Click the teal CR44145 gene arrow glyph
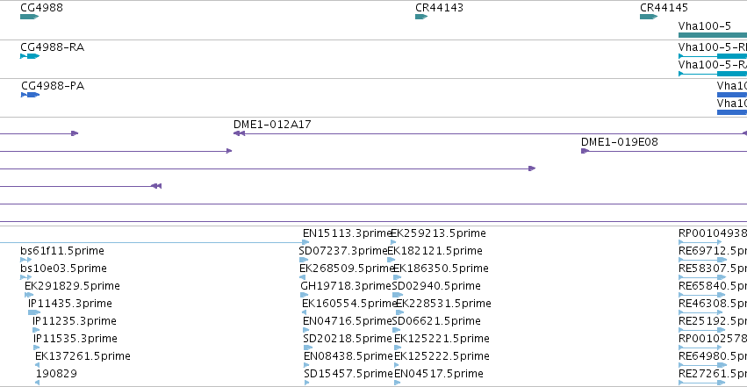This screenshot has width=747, height=387. (x=649, y=17)
